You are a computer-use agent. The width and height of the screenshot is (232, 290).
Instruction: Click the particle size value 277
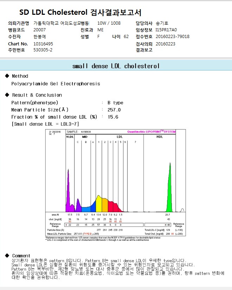99,230
